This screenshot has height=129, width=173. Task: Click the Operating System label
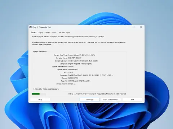tap(61, 61)
